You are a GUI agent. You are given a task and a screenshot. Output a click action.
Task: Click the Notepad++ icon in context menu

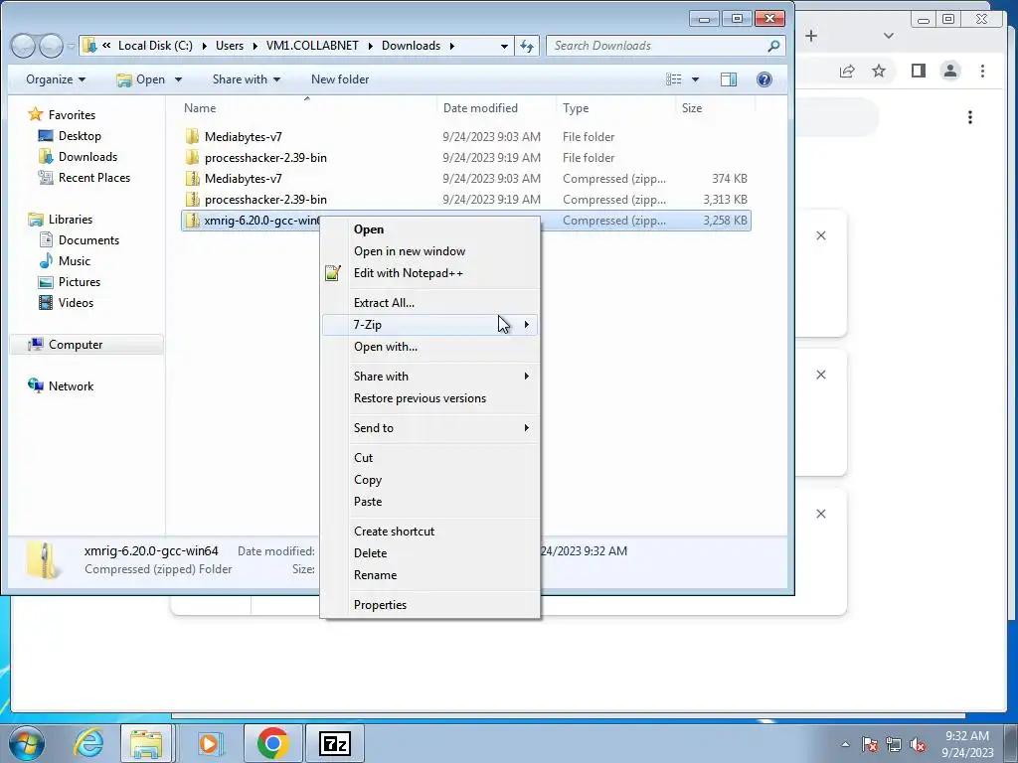pyautogui.click(x=332, y=273)
